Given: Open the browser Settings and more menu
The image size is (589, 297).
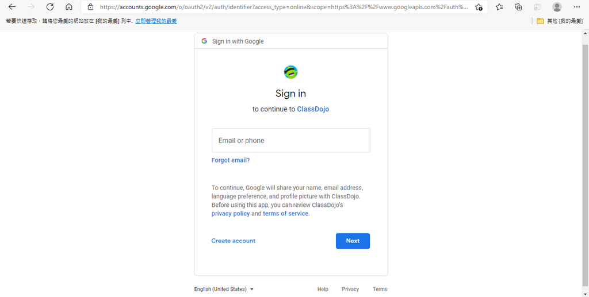Looking at the screenshot, I should point(577,7).
